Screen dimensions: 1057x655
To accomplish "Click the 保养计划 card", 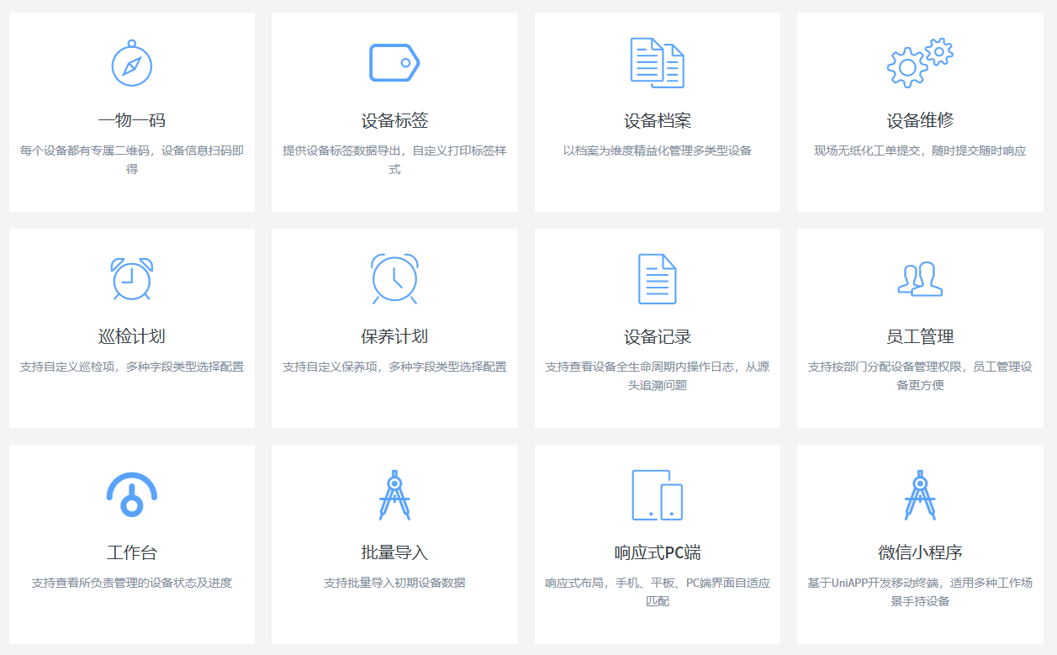I will [394, 327].
